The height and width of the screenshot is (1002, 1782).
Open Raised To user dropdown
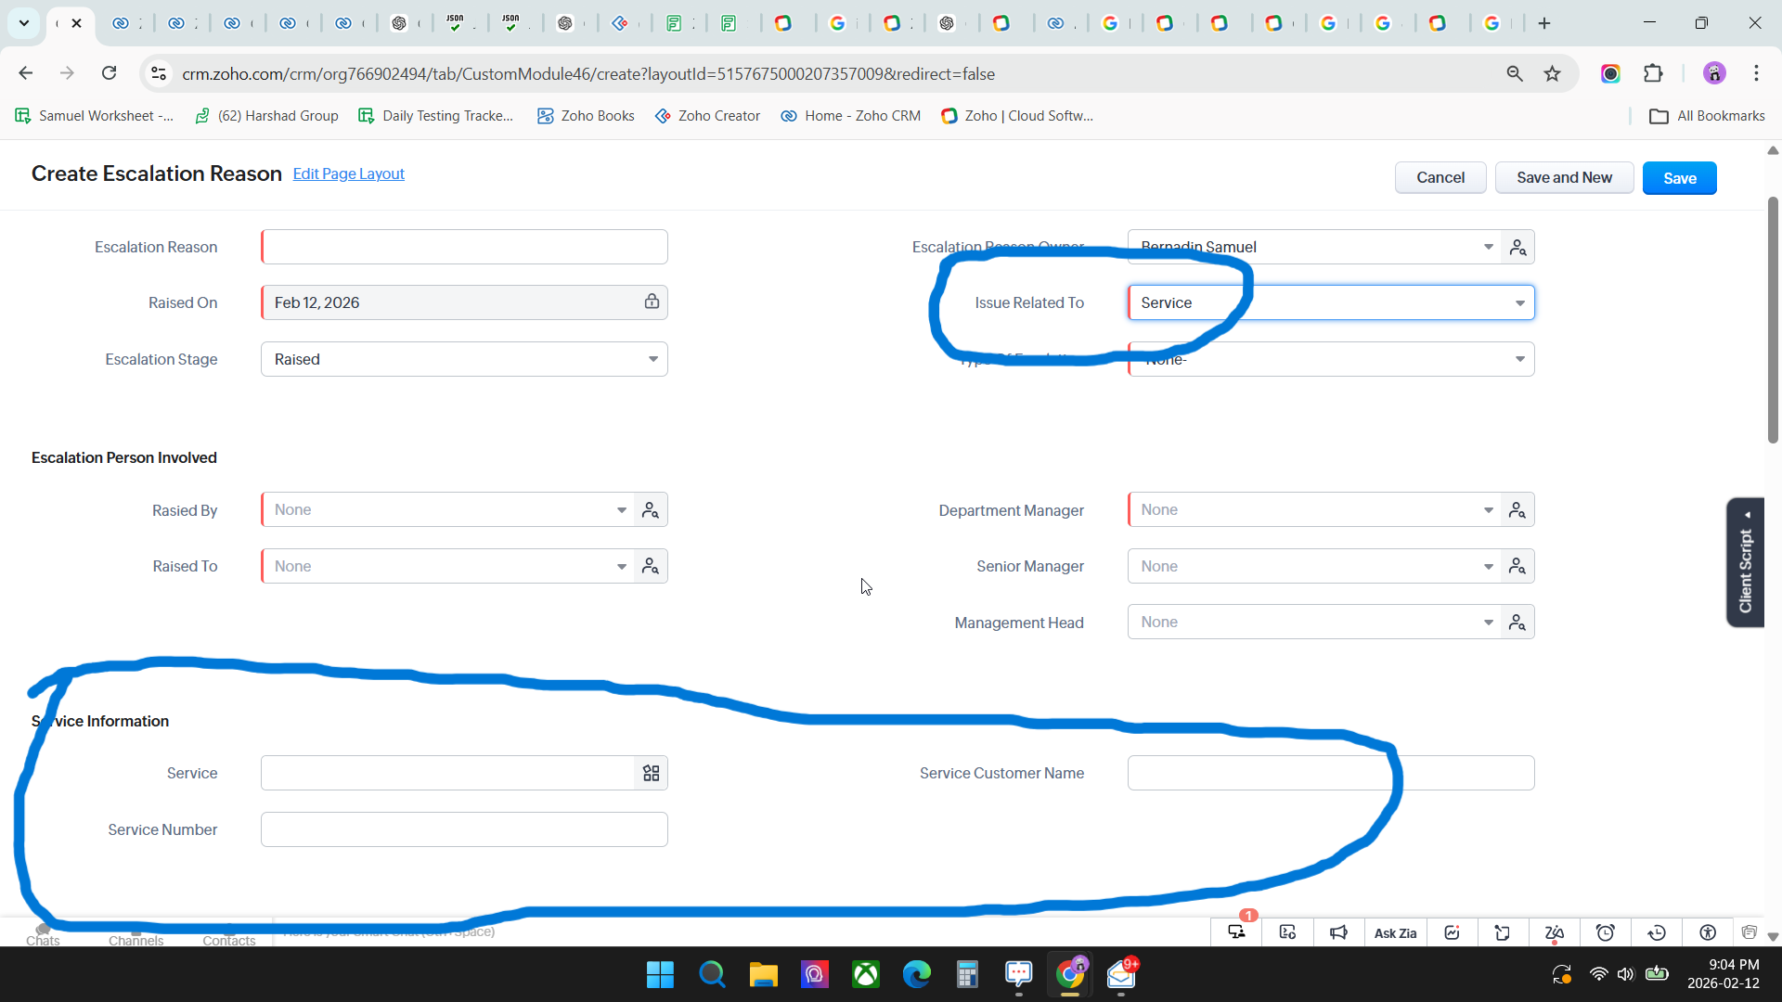621,567
